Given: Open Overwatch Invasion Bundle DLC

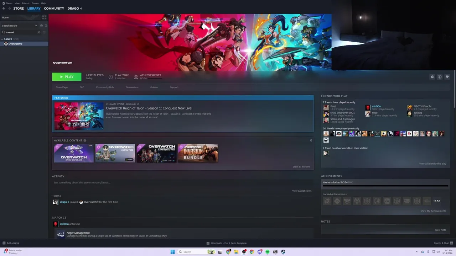Looking at the screenshot, I should [198, 153].
